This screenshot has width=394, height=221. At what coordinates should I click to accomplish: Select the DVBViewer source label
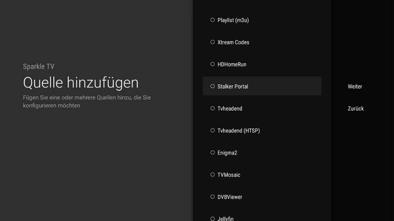(230, 197)
